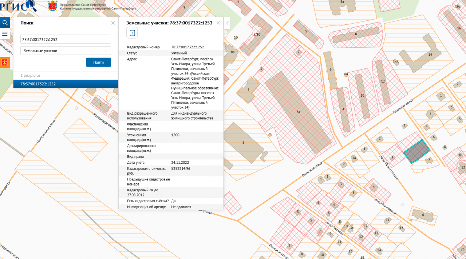
Task: Click the highlighted cyan parcel on the map
Action: pos(416,152)
